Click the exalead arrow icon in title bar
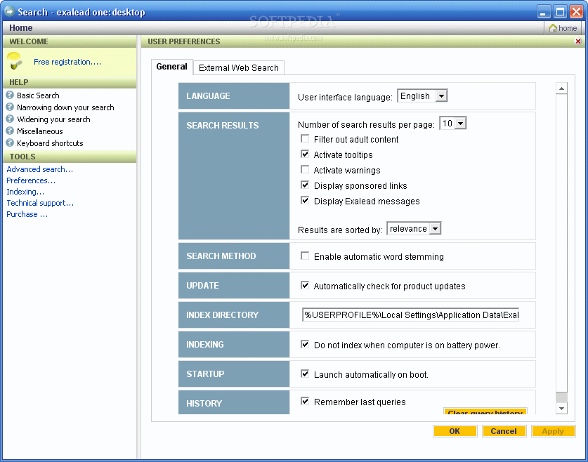This screenshot has width=588, height=462. 9,11
